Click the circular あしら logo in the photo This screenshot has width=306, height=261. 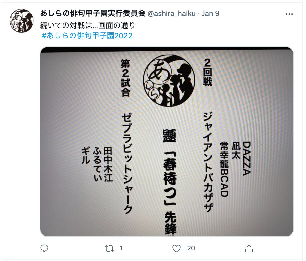[x=169, y=81]
